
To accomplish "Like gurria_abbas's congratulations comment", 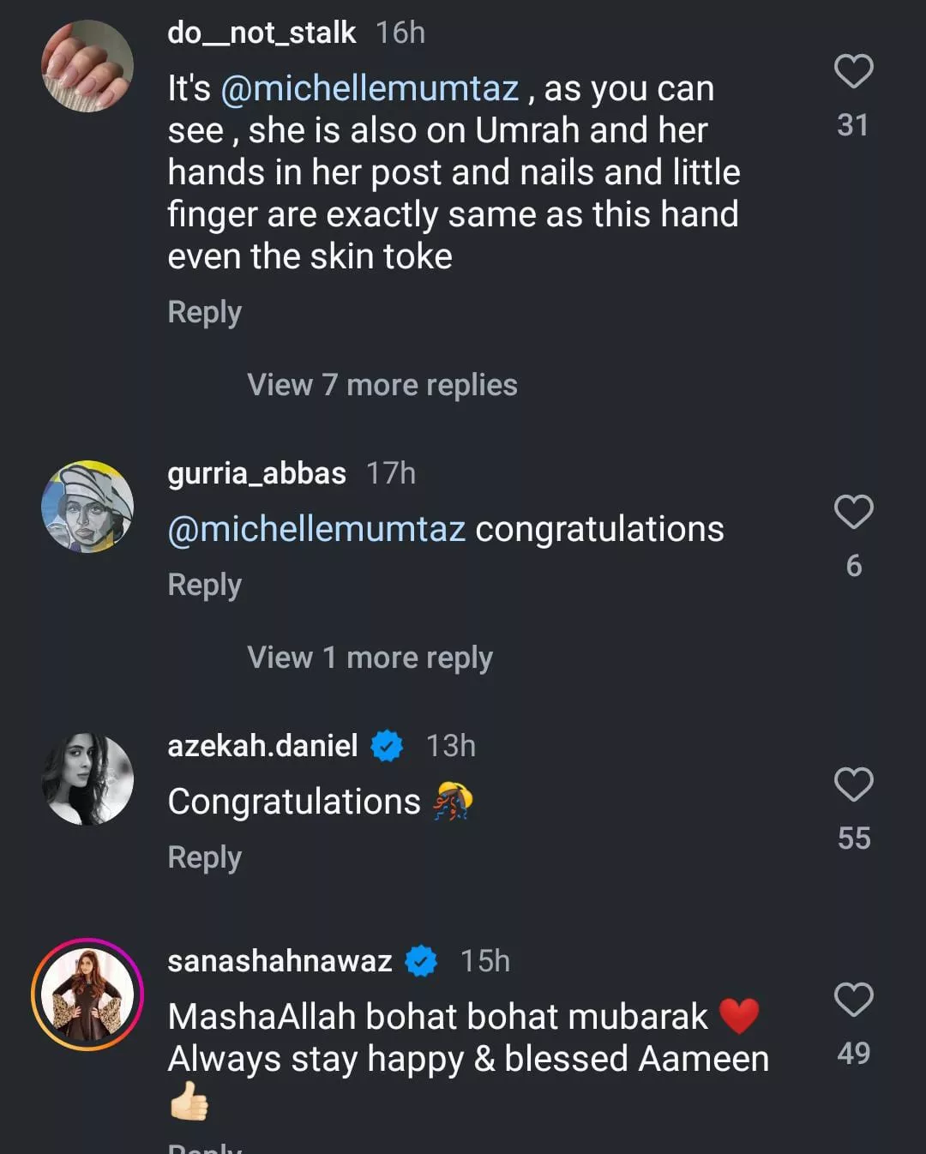I will point(853,513).
